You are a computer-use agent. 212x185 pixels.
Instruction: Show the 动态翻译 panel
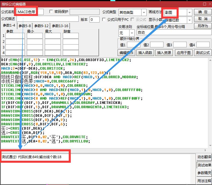(204, 157)
